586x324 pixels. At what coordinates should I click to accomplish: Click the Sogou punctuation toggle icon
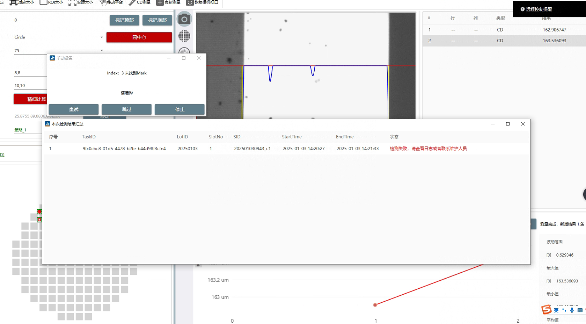pos(564,310)
